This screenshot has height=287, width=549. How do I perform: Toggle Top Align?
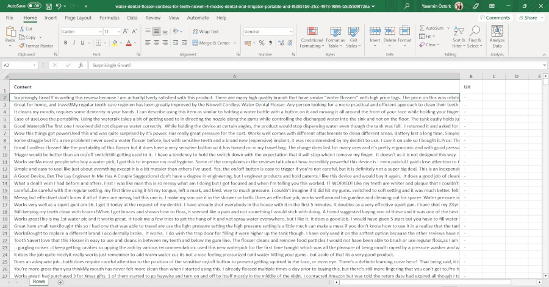point(148,32)
